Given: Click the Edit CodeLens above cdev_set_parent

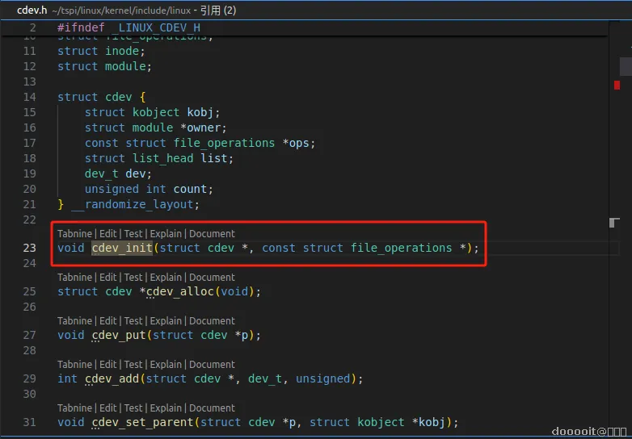Looking at the screenshot, I should pos(108,408).
